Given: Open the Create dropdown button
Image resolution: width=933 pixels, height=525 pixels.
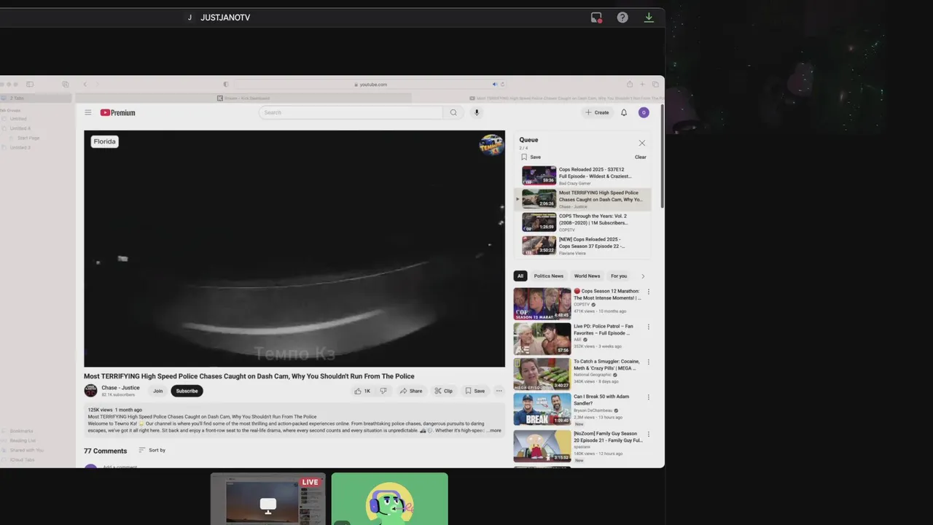Looking at the screenshot, I should [597, 112].
